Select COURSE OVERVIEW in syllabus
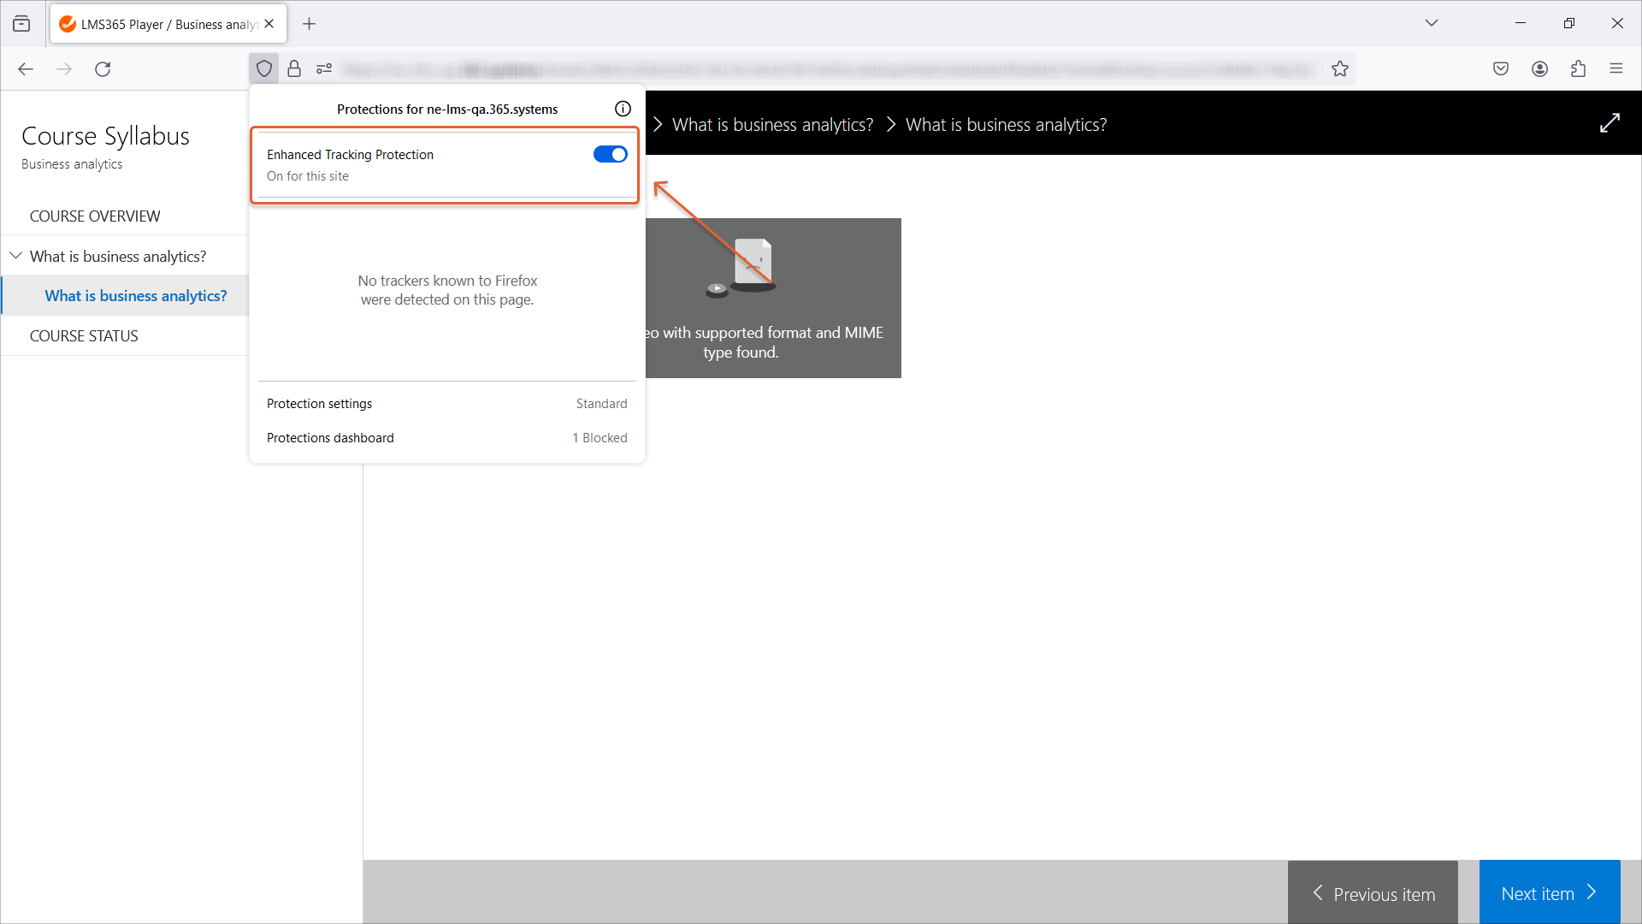The height and width of the screenshot is (924, 1642). pyautogui.click(x=95, y=216)
